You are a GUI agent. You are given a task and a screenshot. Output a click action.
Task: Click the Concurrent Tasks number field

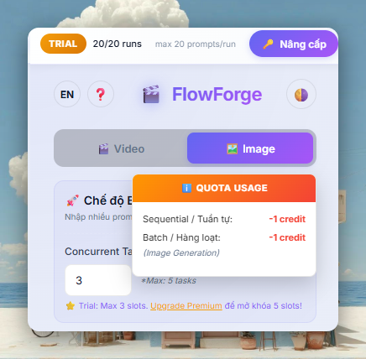point(98,280)
